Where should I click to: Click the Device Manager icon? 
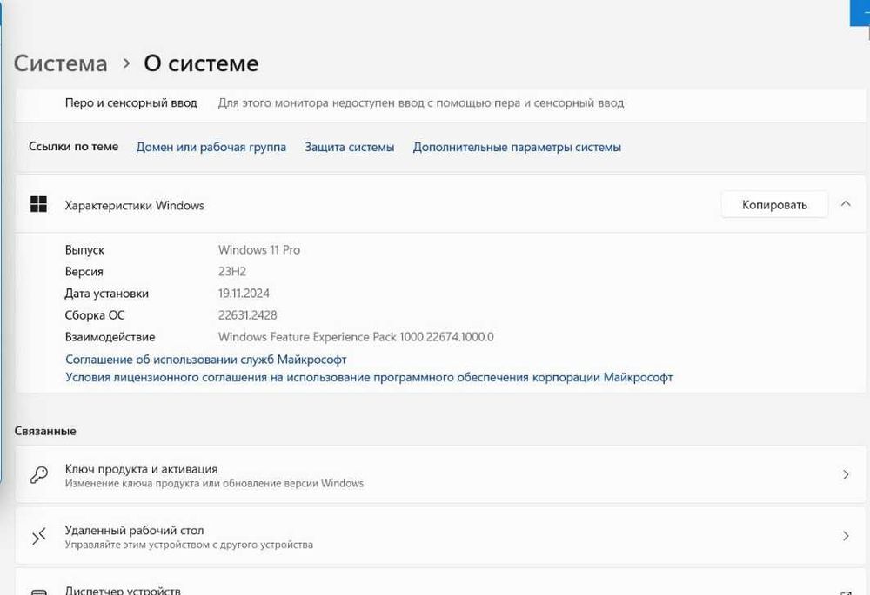pyautogui.click(x=39, y=592)
